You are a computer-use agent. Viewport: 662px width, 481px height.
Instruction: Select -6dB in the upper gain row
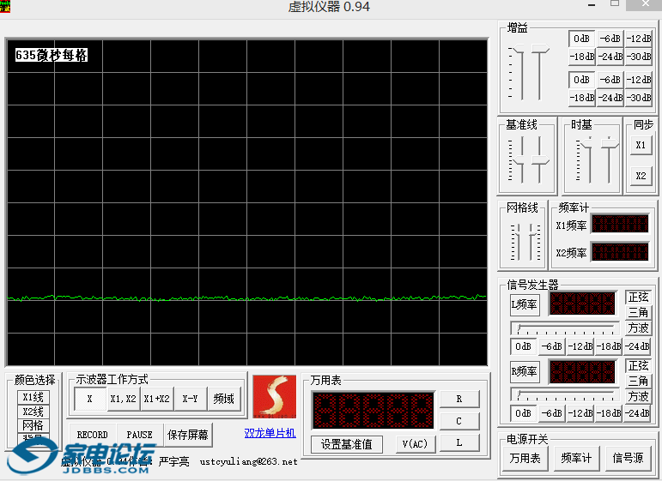point(610,39)
